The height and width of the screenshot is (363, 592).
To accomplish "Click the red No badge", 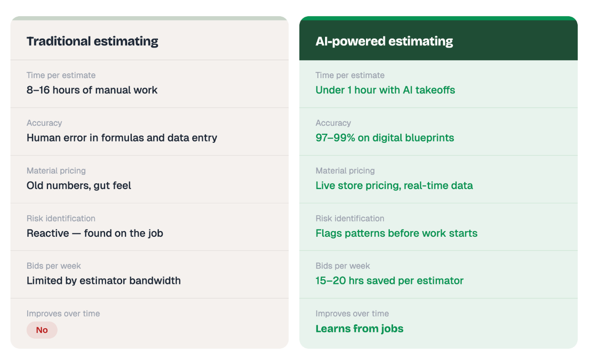I will [x=42, y=330].
